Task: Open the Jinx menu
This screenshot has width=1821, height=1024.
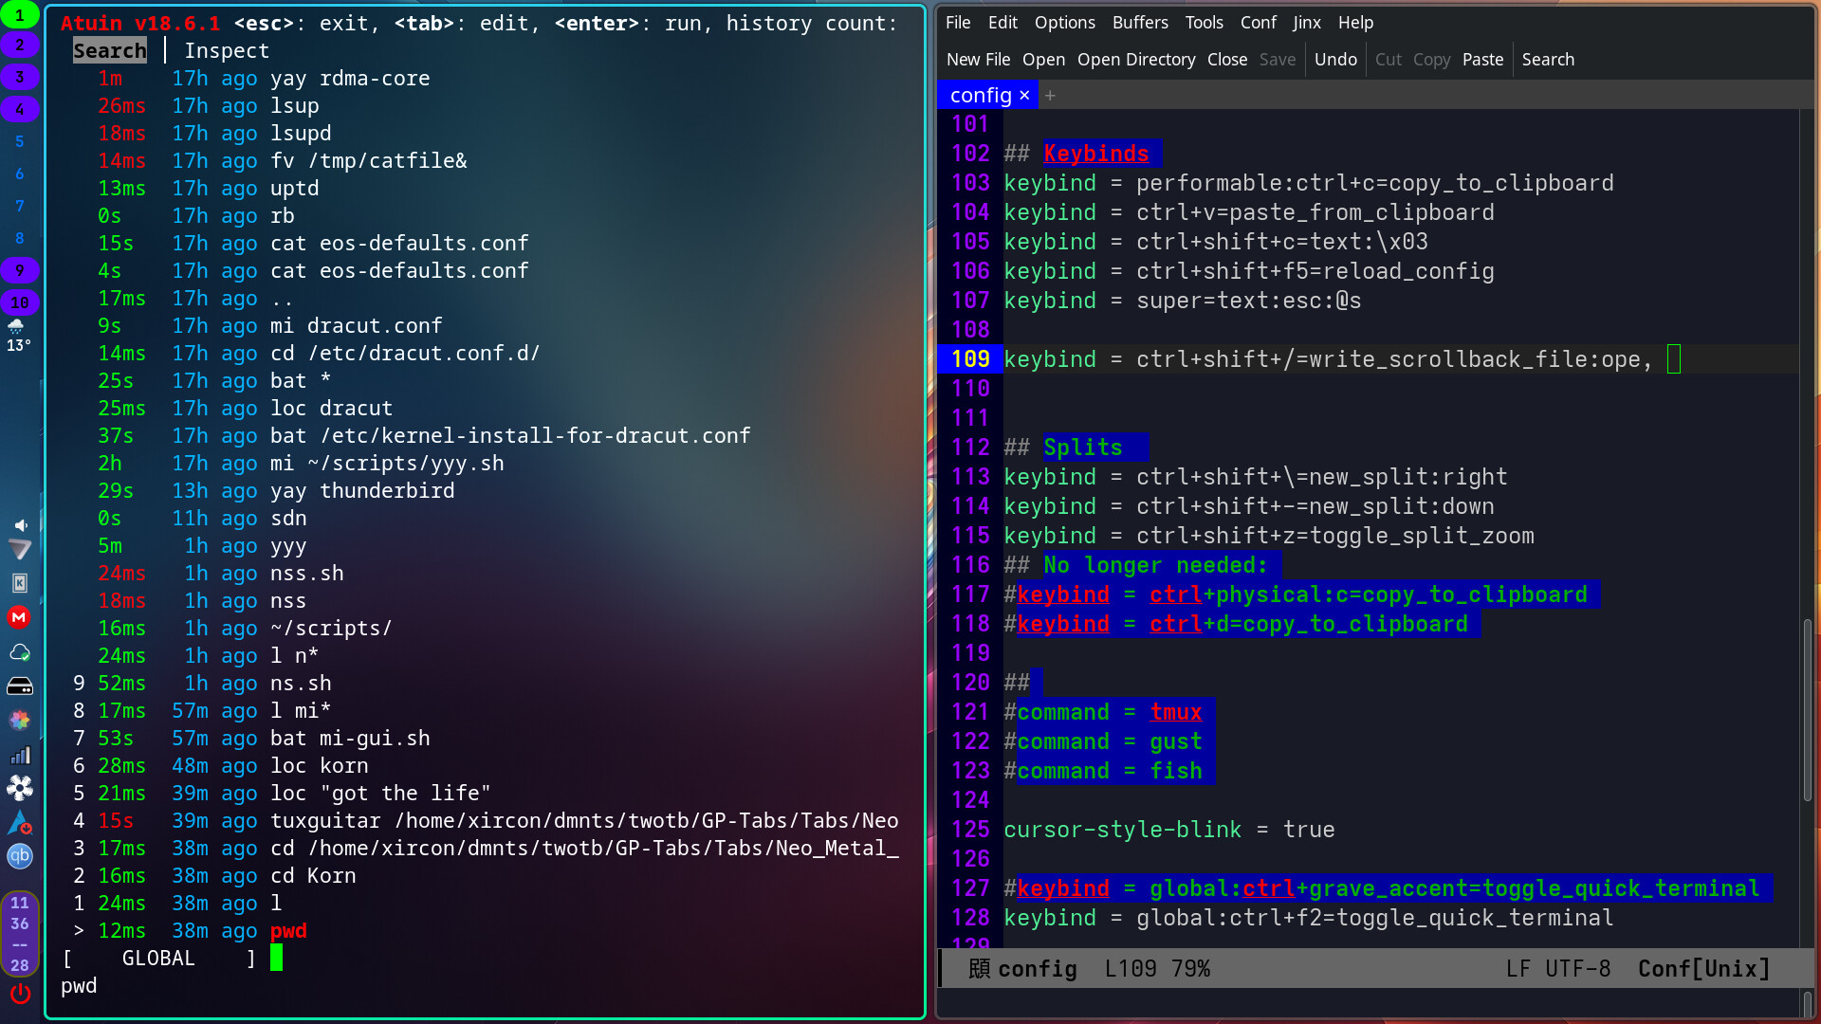Action: click(1307, 22)
